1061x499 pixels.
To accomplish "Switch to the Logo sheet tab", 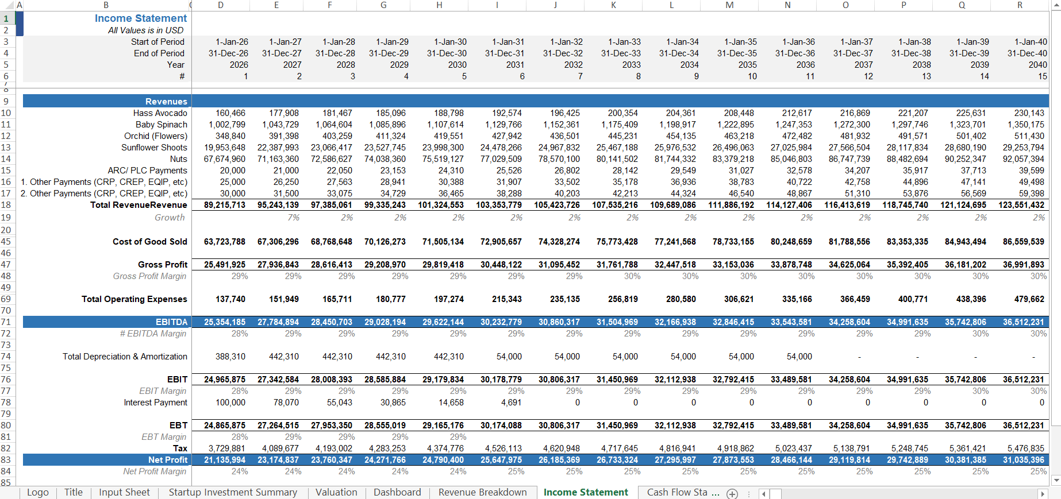I will [x=38, y=493].
